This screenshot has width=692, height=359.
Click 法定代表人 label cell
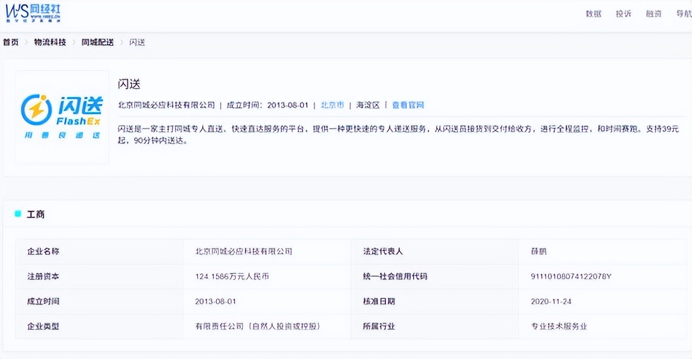(435, 251)
